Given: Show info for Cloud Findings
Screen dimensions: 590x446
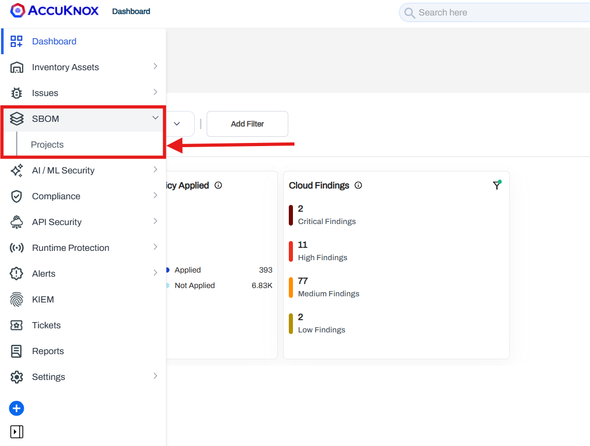Looking at the screenshot, I should [x=358, y=185].
